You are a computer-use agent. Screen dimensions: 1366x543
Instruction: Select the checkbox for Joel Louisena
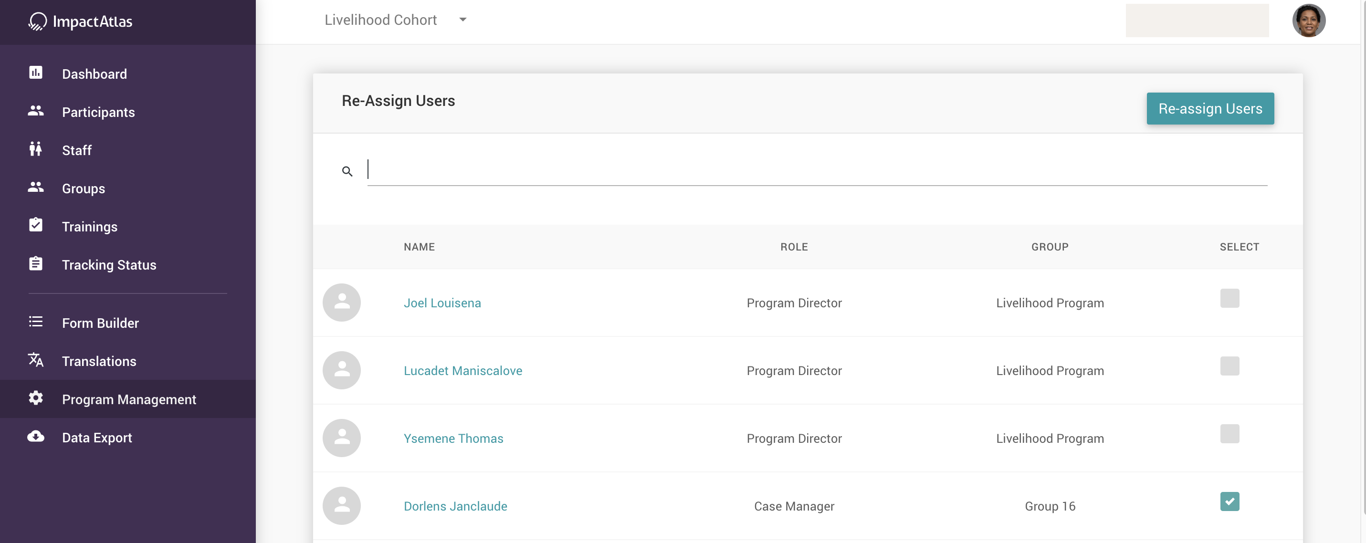coord(1230,298)
